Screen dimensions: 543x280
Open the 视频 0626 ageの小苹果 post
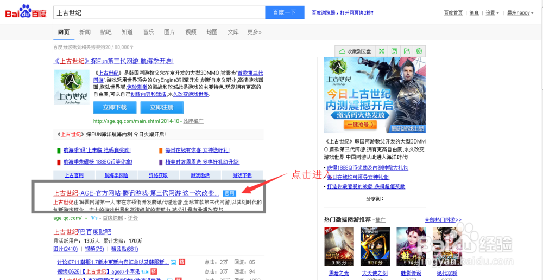click(x=99, y=271)
